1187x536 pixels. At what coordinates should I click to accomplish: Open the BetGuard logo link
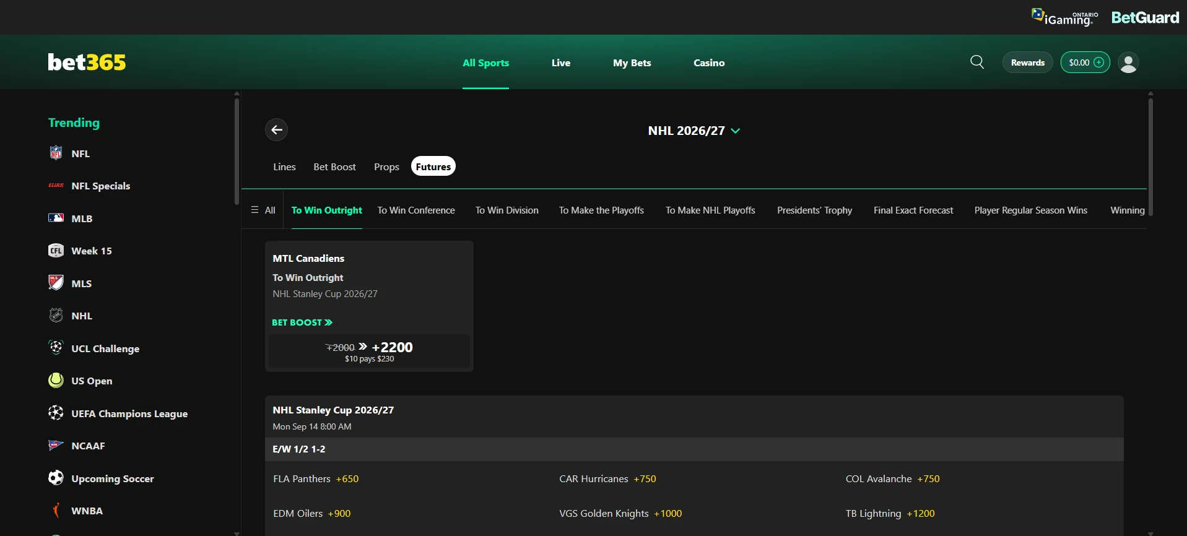click(1145, 17)
